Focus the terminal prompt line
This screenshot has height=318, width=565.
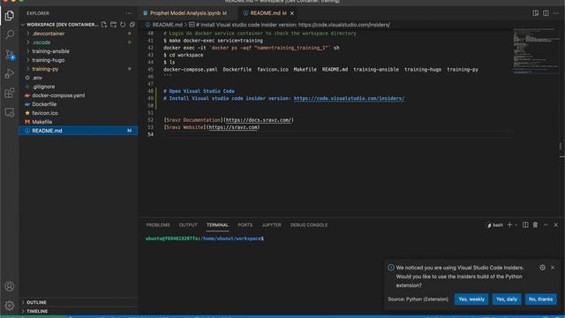click(x=205, y=238)
